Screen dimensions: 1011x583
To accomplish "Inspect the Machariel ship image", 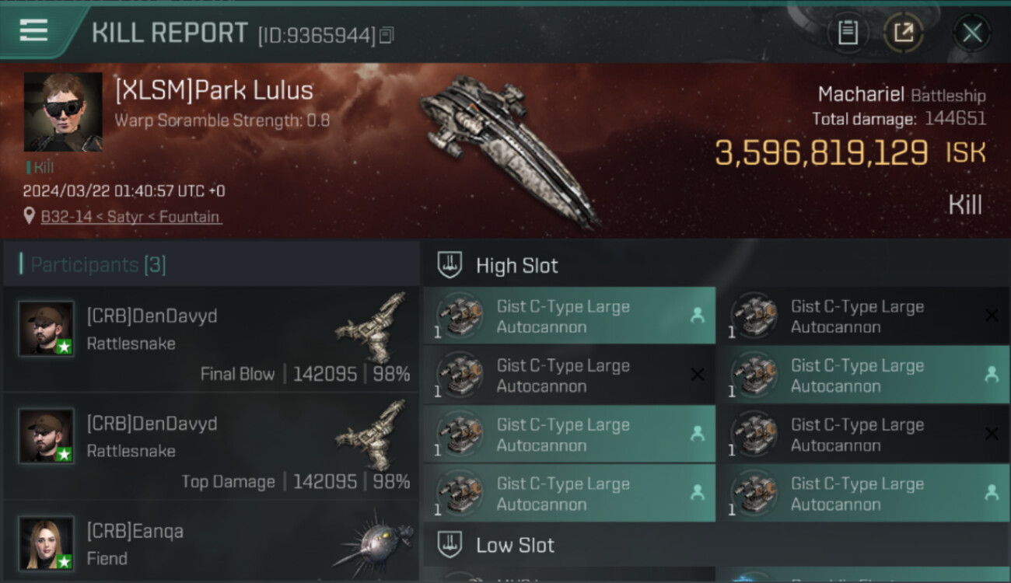I will coord(509,149).
